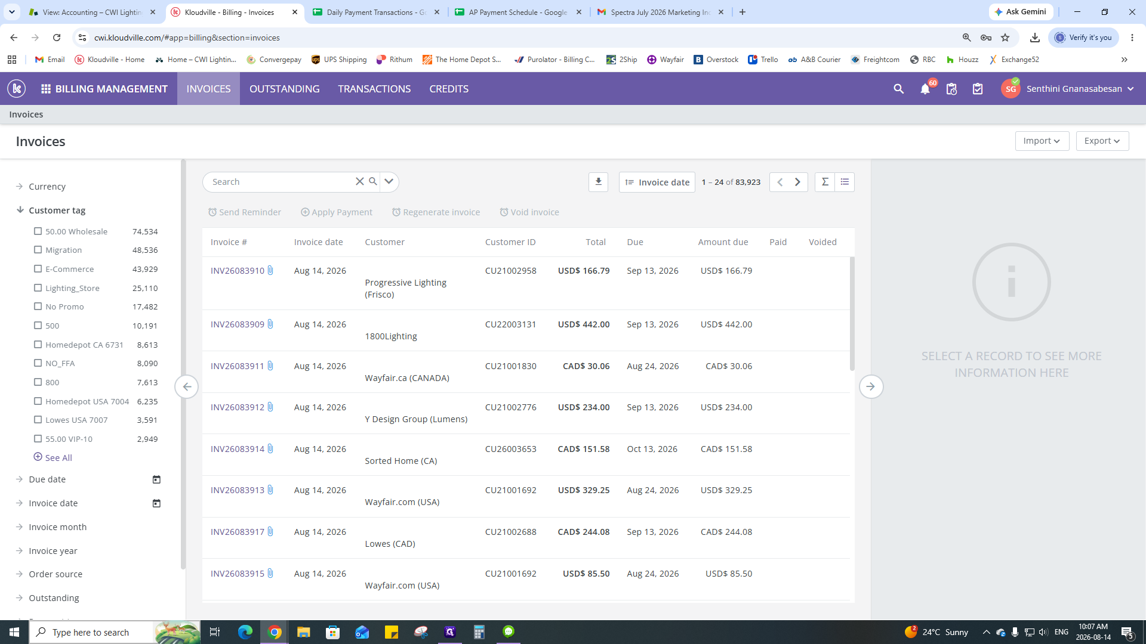Expand the Currency filter section
The height and width of the screenshot is (644, 1146).
click(41, 187)
